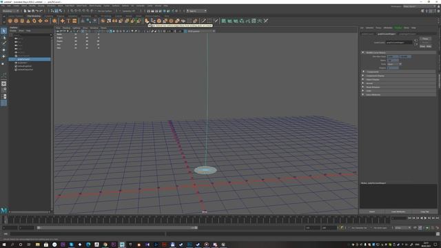Create a polygon cone from the shelf
The image size is (441, 248).
point(28,21)
